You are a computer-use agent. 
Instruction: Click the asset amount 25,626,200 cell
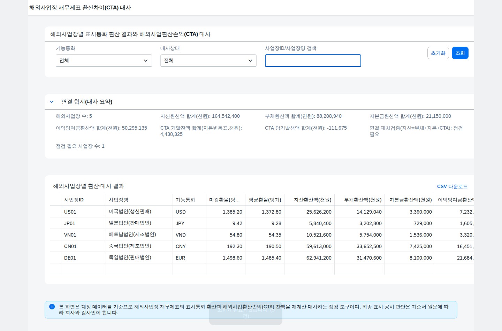point(310,212)
